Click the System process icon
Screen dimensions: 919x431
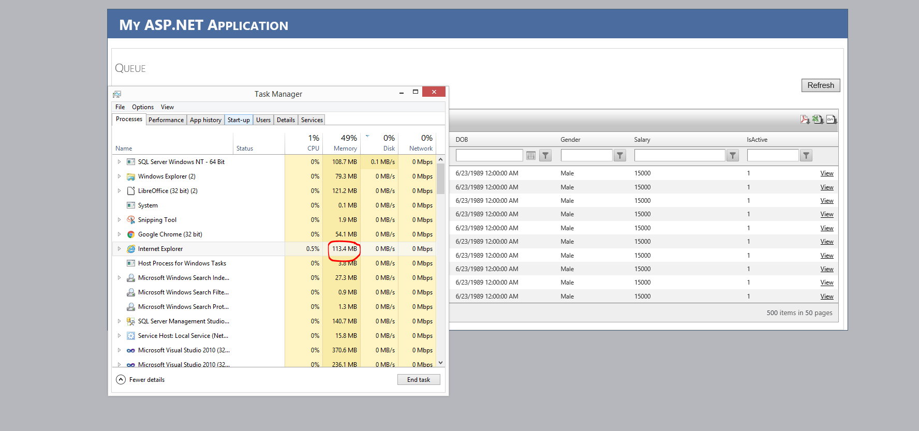131,205
